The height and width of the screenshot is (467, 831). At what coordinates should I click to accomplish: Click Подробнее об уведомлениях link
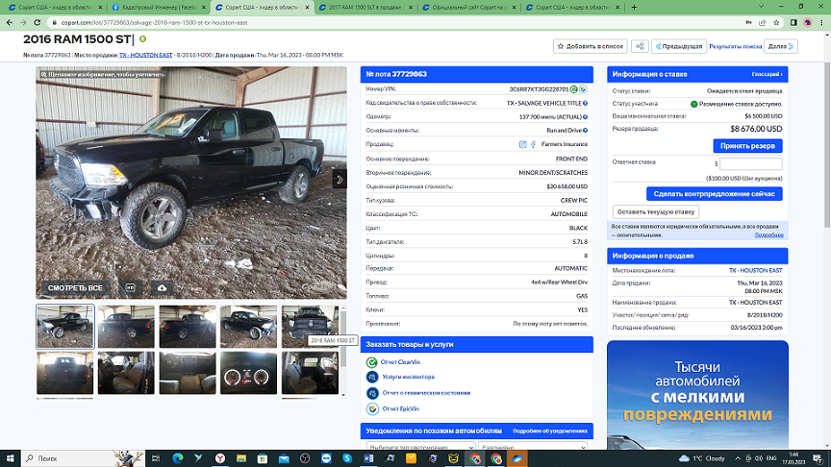550,431
